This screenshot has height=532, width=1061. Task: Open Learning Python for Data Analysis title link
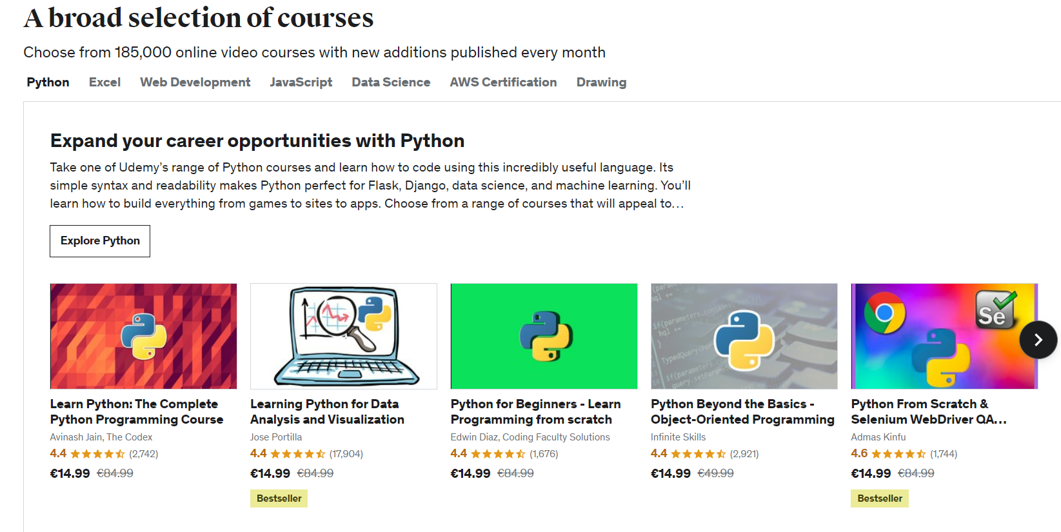pos(327,411)
